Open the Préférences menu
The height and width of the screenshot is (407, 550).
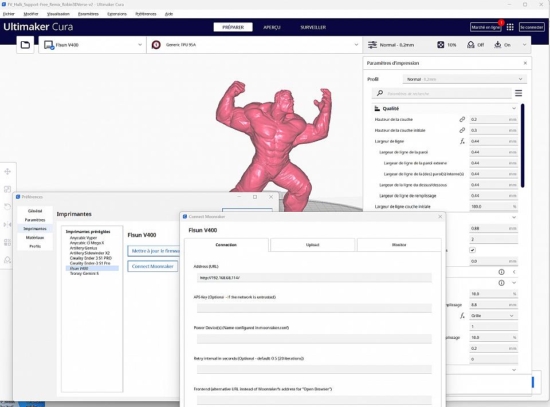[x=146, y=14]
